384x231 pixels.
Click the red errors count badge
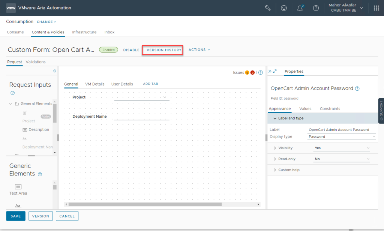tap(252, 72)
